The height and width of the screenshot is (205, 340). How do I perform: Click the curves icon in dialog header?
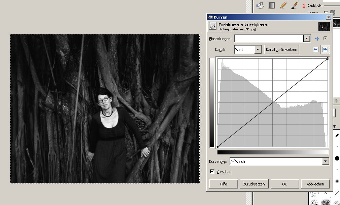[212, 26]
